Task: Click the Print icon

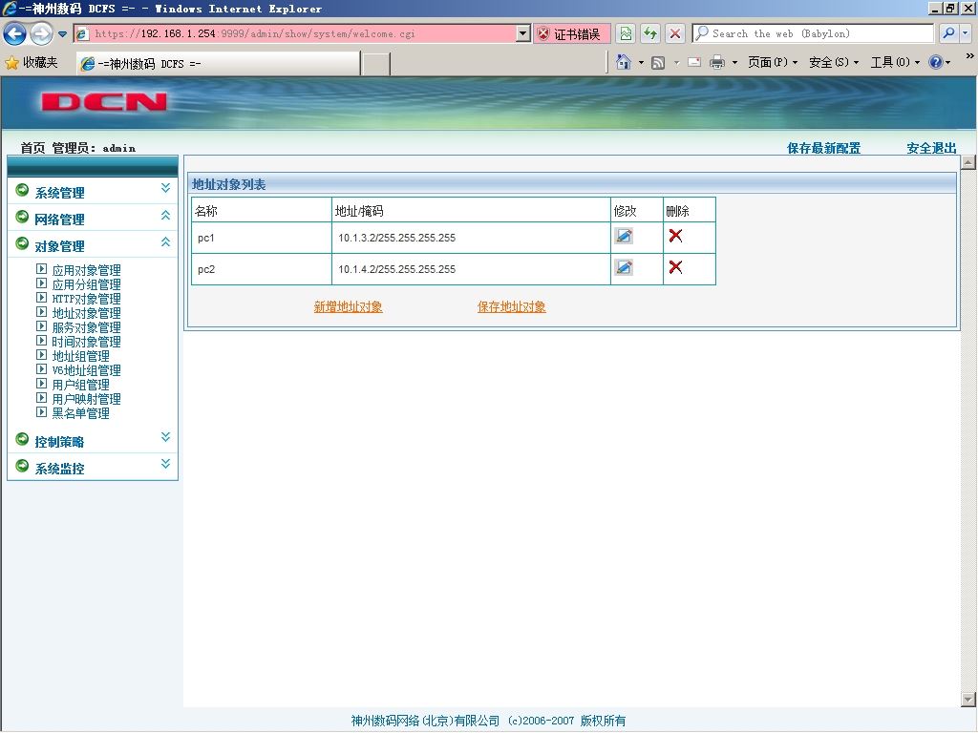Action: 717,62
